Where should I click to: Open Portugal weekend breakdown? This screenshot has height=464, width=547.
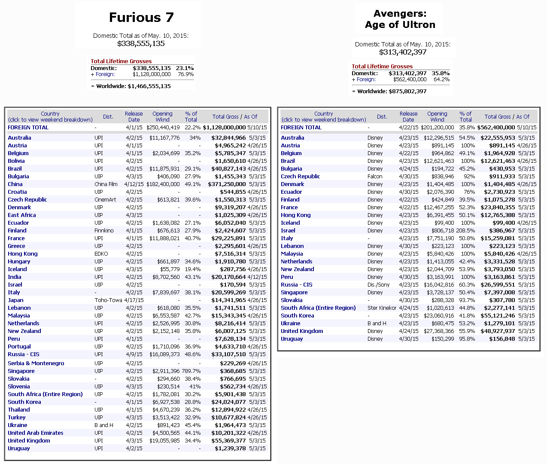point(19,347)
